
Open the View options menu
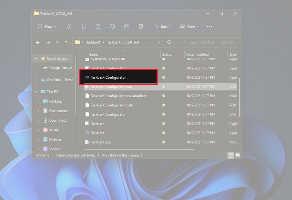189,26
